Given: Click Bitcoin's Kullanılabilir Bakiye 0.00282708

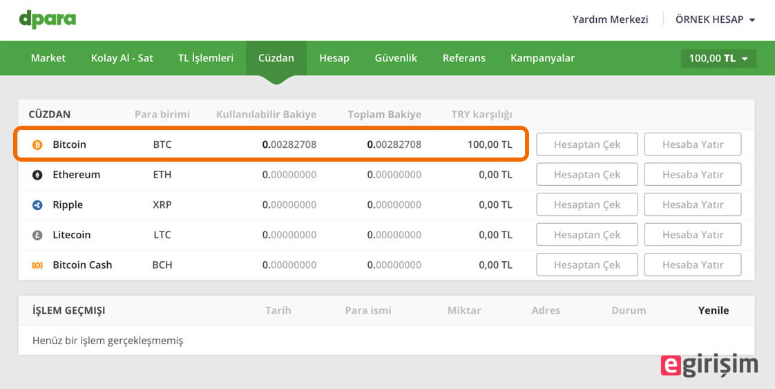Looking at the screenshot, I should (x=289, y=145).
